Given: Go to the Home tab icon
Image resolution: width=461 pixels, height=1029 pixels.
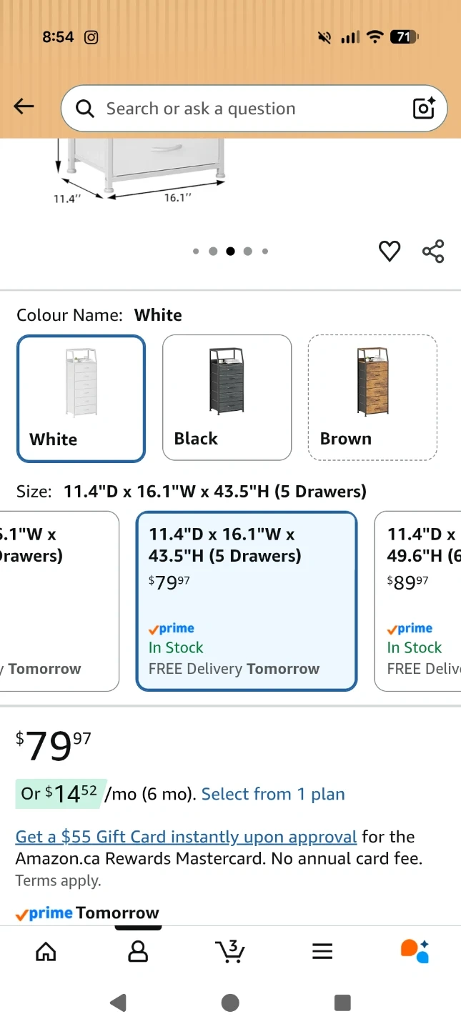Looking at the screenshot, I should tap(46, 951).
